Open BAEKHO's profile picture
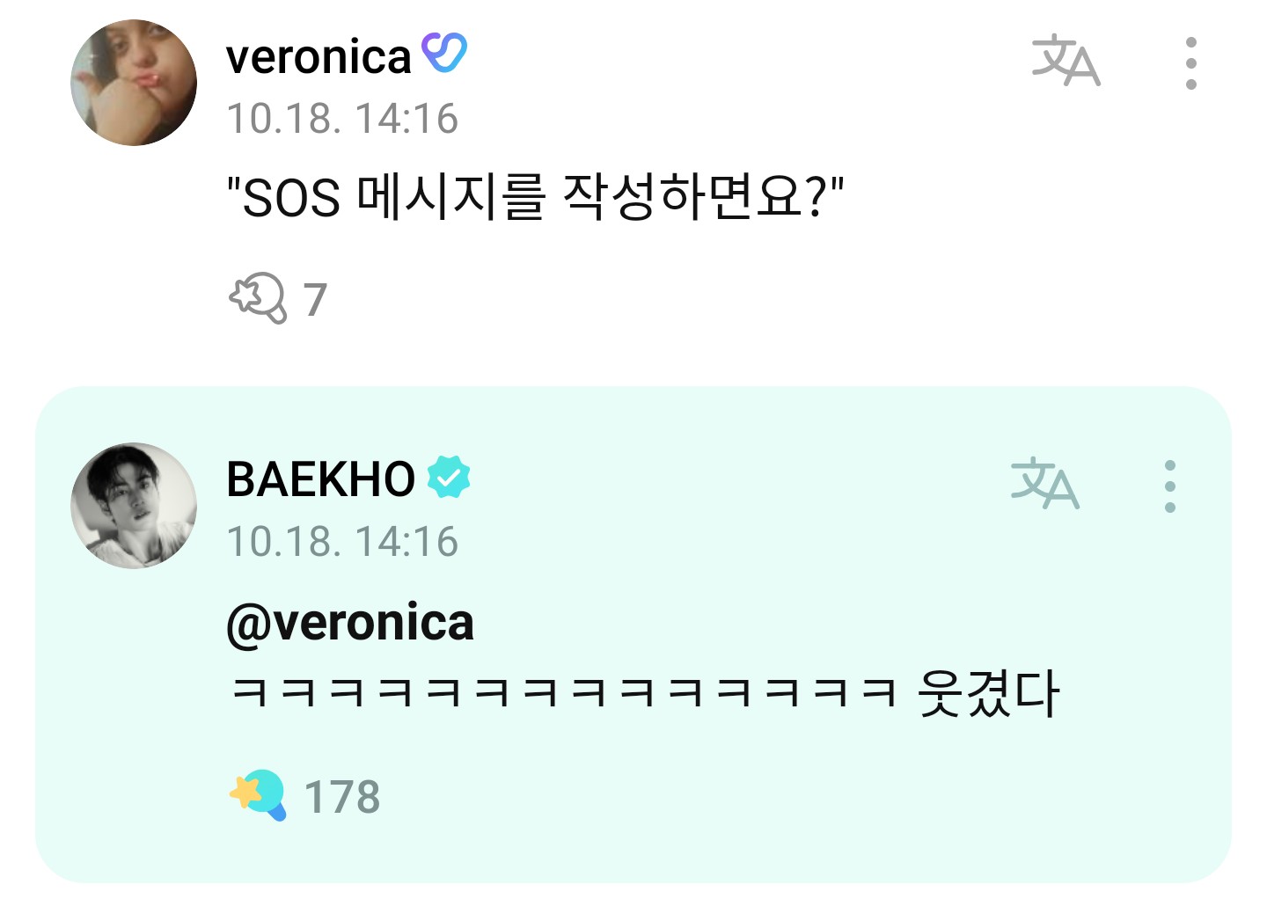 tap(134, 506)
